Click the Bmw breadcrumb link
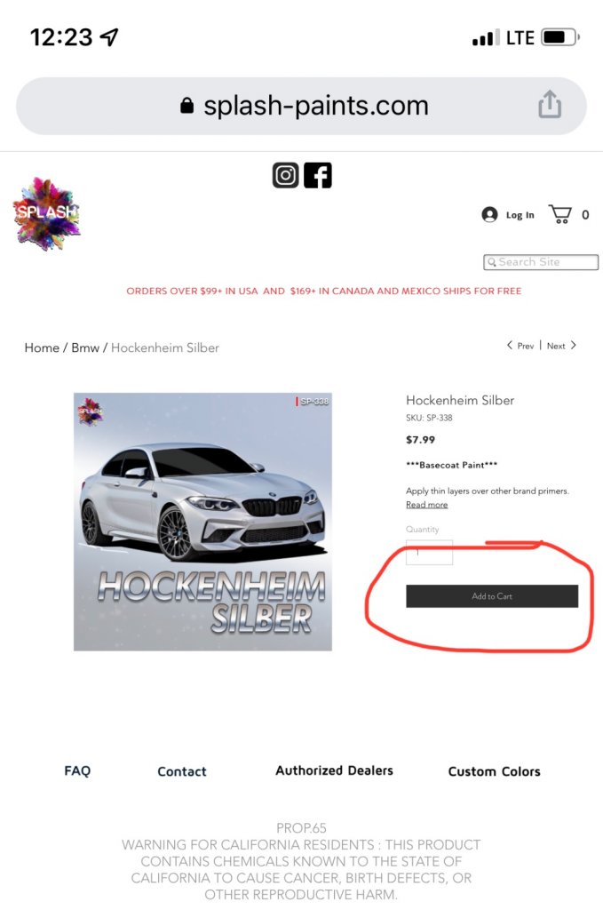Image resolution: width=603 pixels, height=910 pixels. click(85, 347)
